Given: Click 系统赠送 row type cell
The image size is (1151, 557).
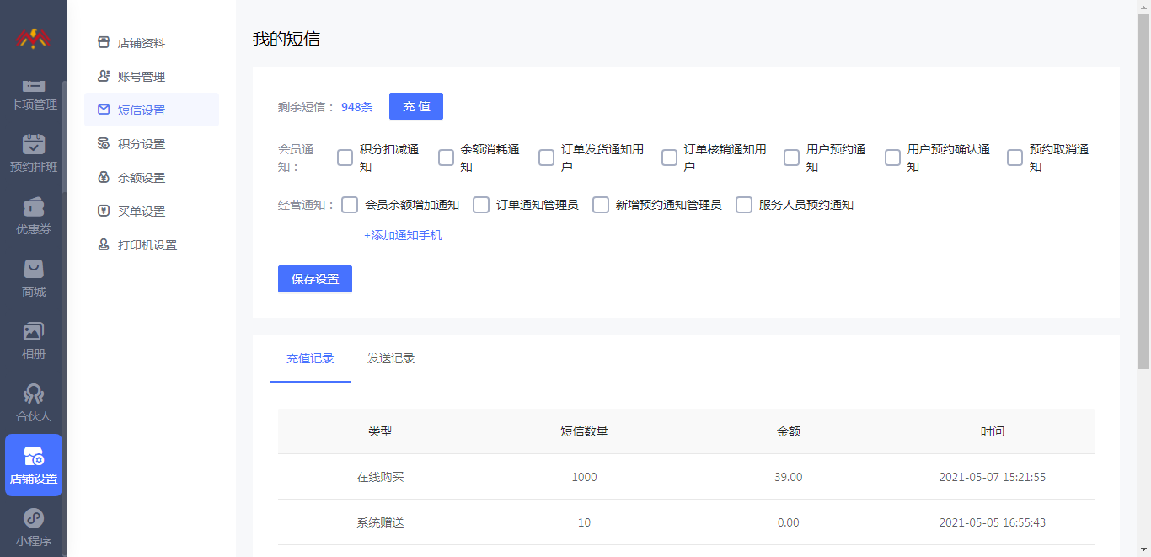Looking at the screenshot, I should [380, 522].
